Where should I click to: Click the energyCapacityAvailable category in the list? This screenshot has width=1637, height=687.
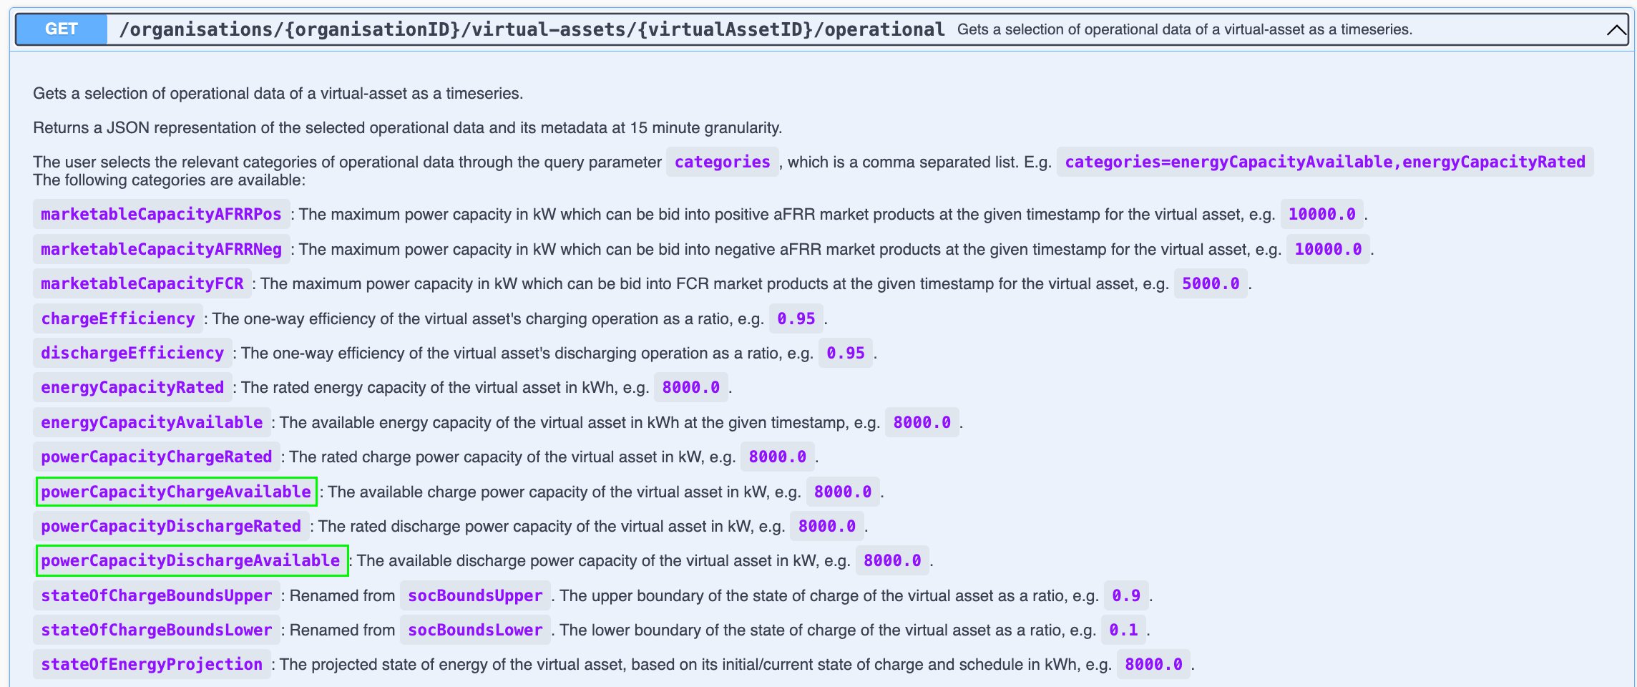click(x=152, y=422)
